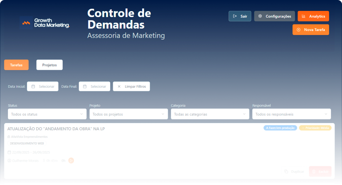Image resolution: width=342 pixels, height=185 pixels.
Task: Switch to the Tarefas tab
Action: coord(16,65)
